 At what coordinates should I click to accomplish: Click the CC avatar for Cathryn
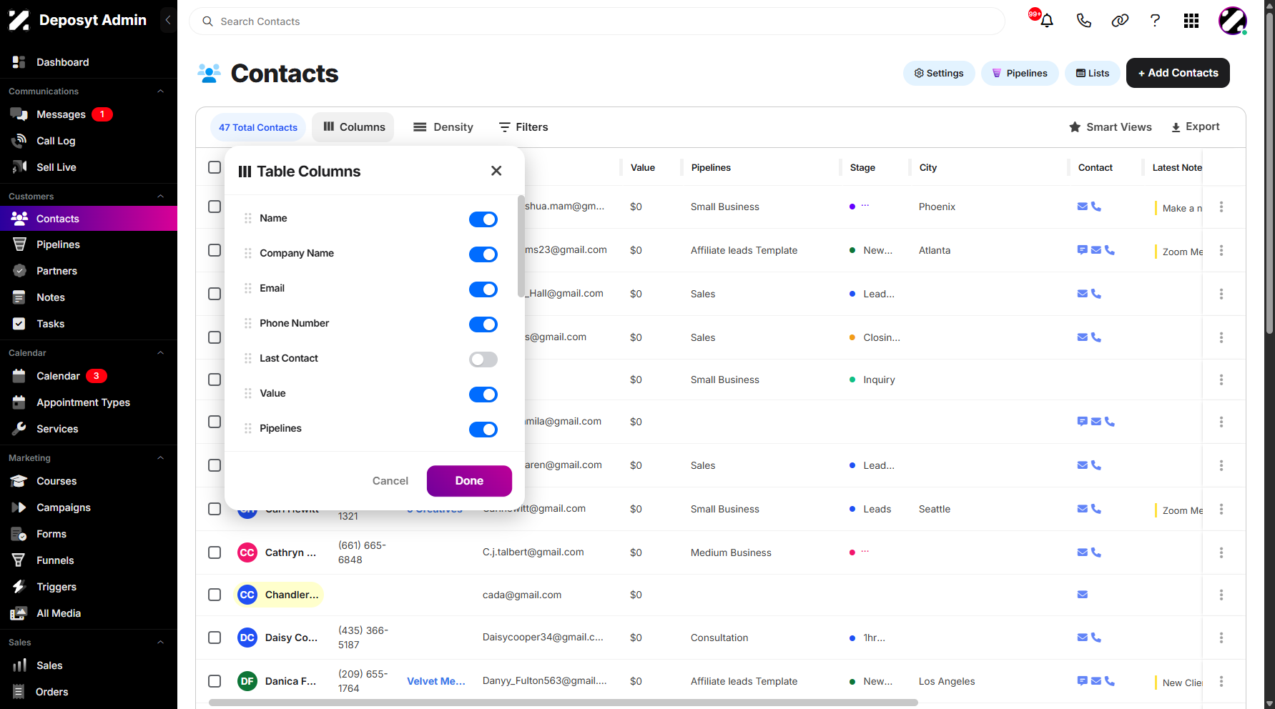[x=247, y=552]
